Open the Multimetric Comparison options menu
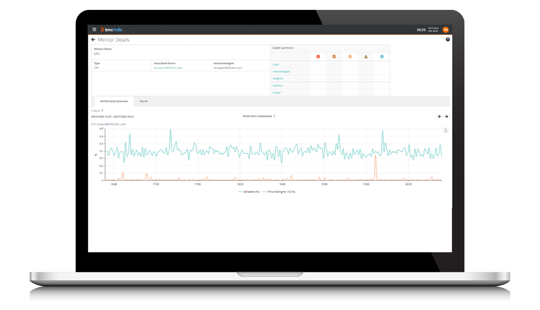 click(x=259, y=116)
